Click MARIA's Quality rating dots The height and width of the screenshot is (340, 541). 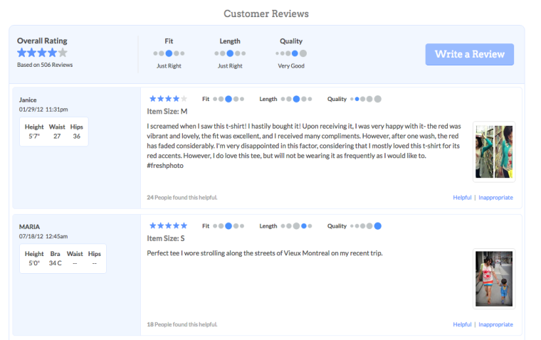(366, 226)
